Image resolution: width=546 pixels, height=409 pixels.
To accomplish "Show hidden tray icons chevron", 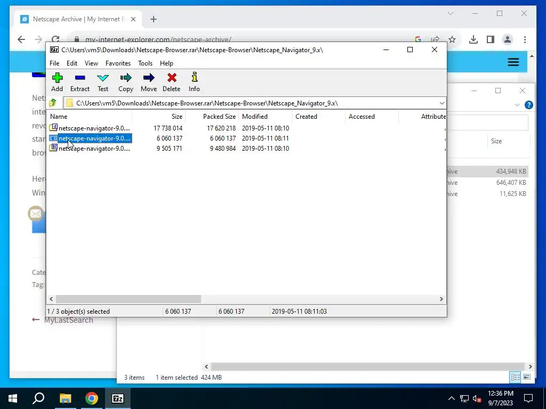I will coord(451,398).
